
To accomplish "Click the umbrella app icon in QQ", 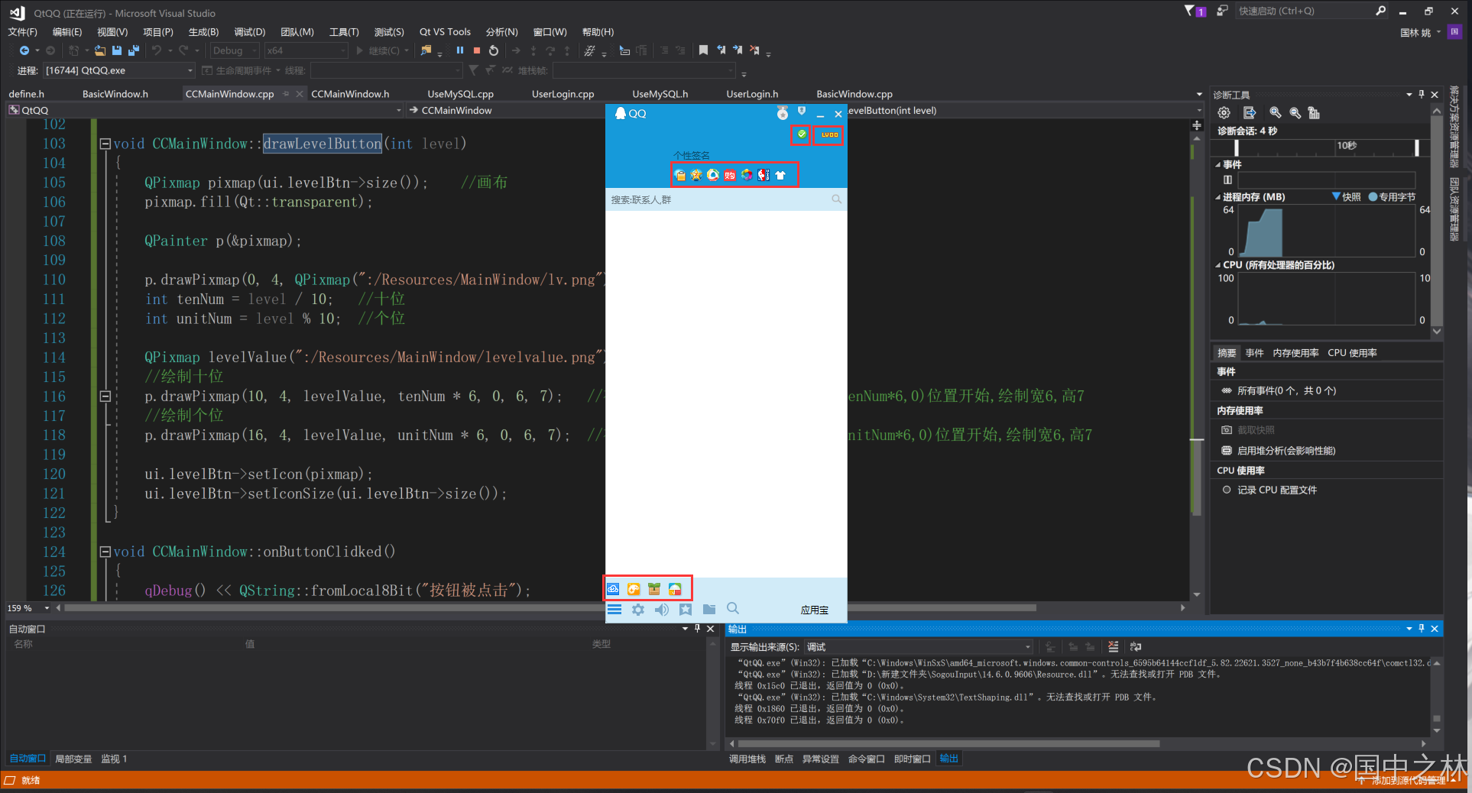I will pos(675,589).
